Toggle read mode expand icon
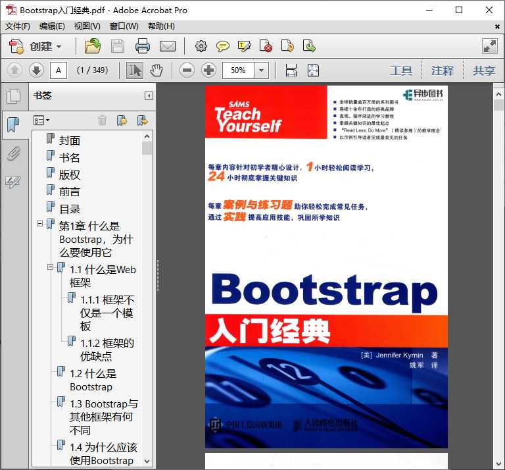This screenshot has height=470, width=505. click(489, 47)
